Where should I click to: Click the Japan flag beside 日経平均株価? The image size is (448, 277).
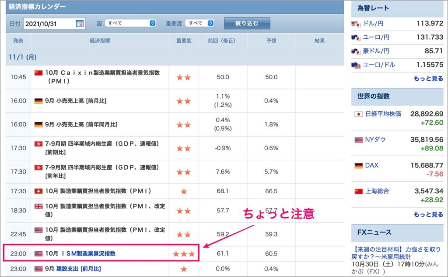pos(359,114)
